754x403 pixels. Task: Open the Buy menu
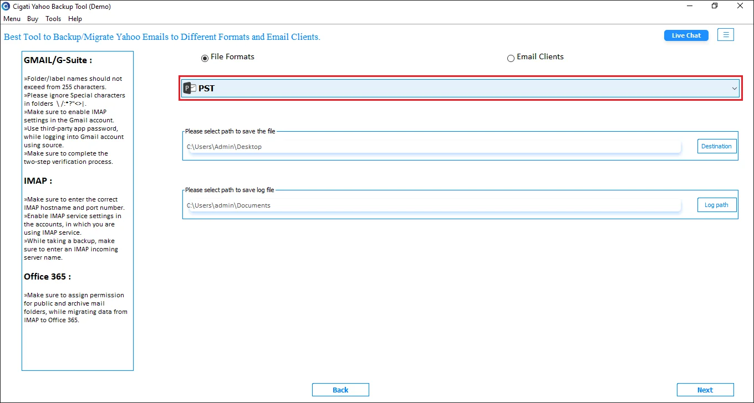(33, 19)
